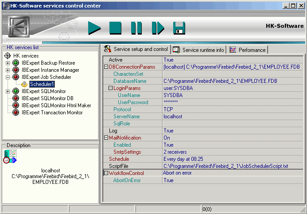Click the red status icon of IBExpert Instance Manager
This screenshot has width=307, height=214.
16,70
